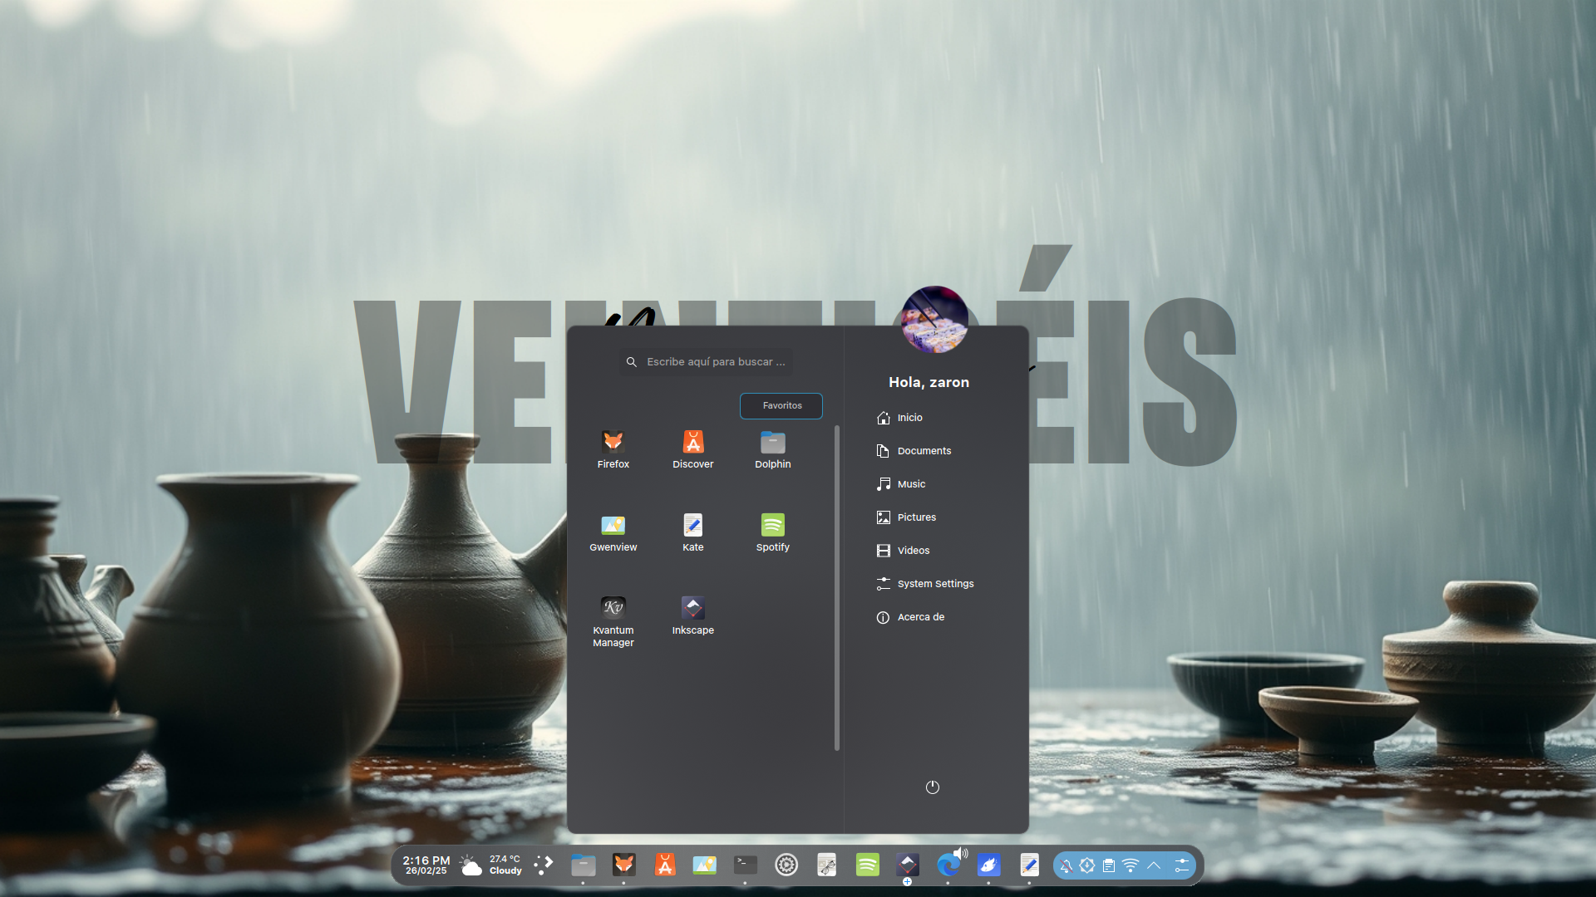
Task: Click the Hola, zaron greeting
Action: [929, 382]
